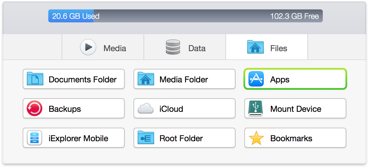The image size is (369, 168).
Task: Click the Data tab database icon
Action: click(173, 47)
